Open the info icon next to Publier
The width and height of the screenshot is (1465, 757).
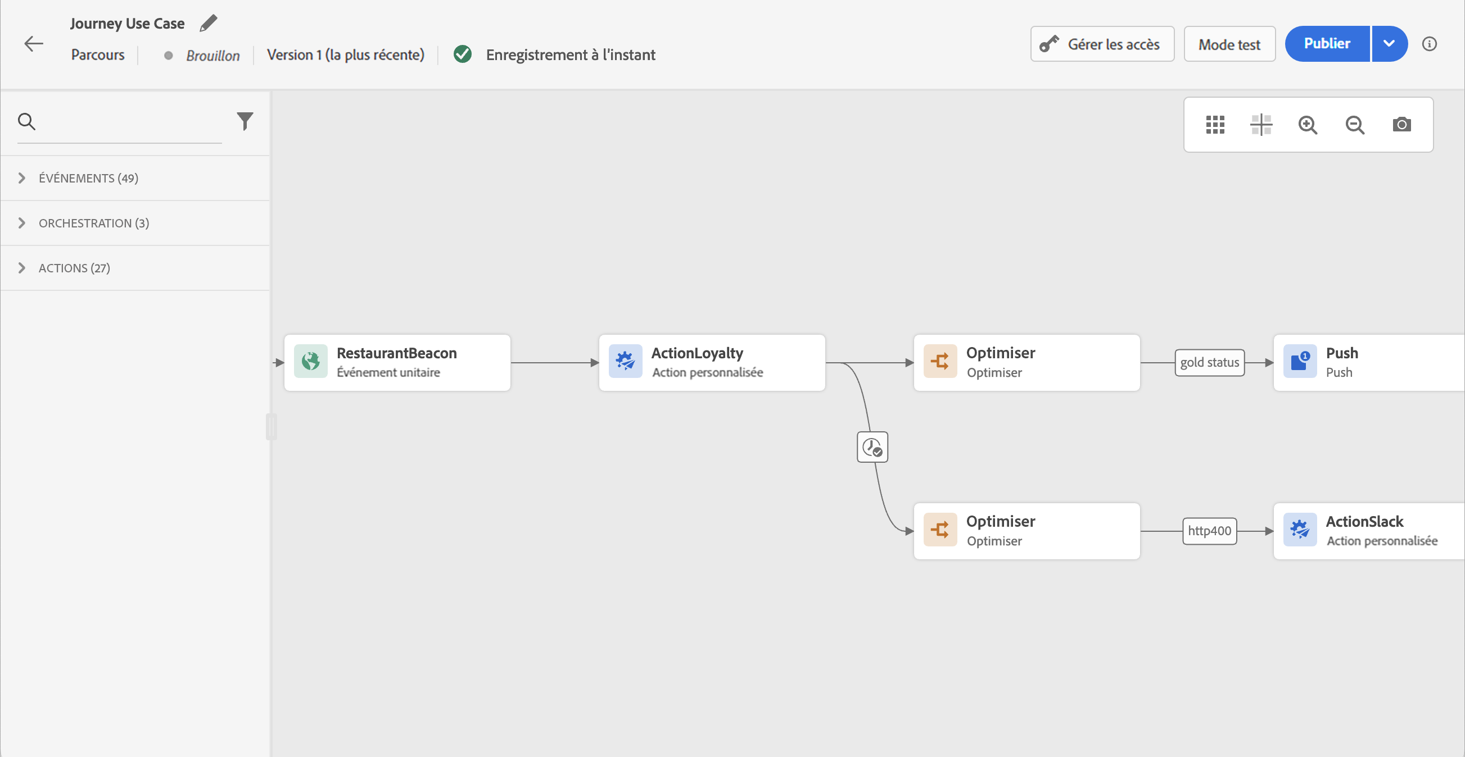1429,44
